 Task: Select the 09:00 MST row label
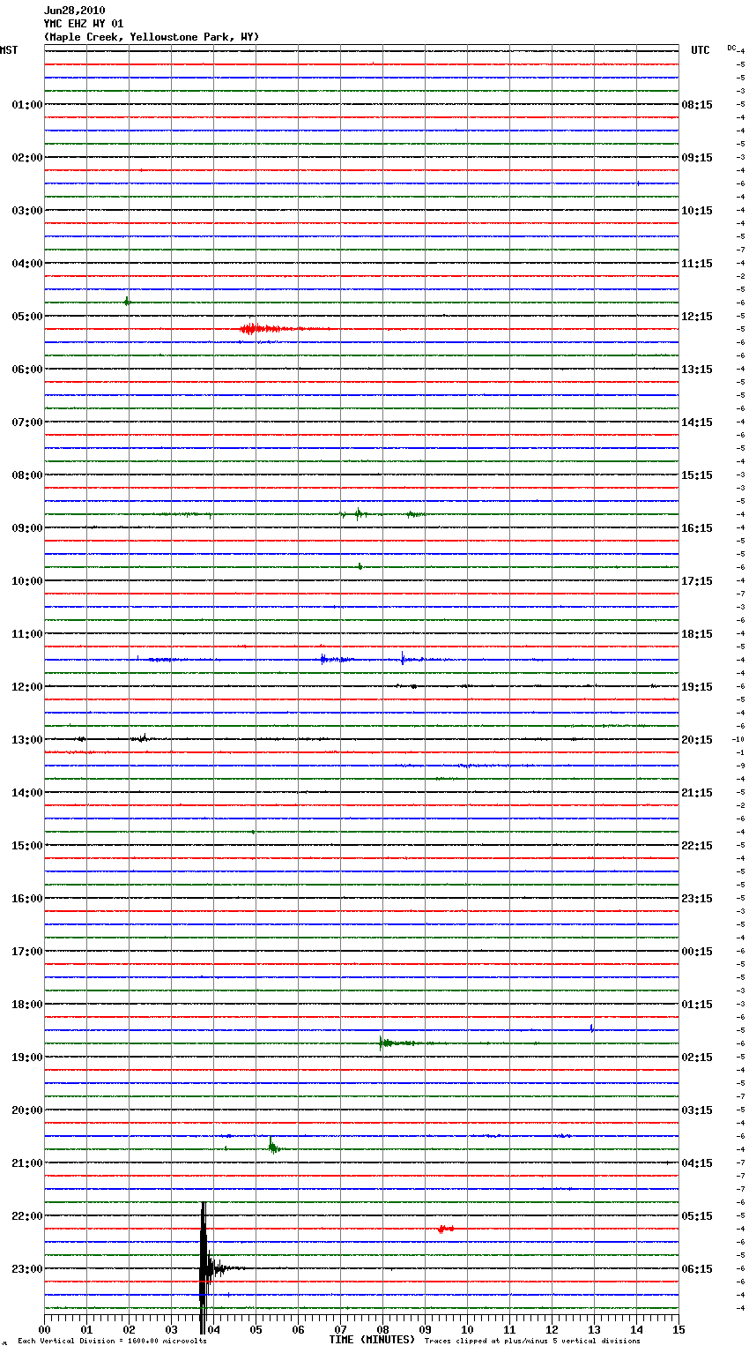[27, 528]
